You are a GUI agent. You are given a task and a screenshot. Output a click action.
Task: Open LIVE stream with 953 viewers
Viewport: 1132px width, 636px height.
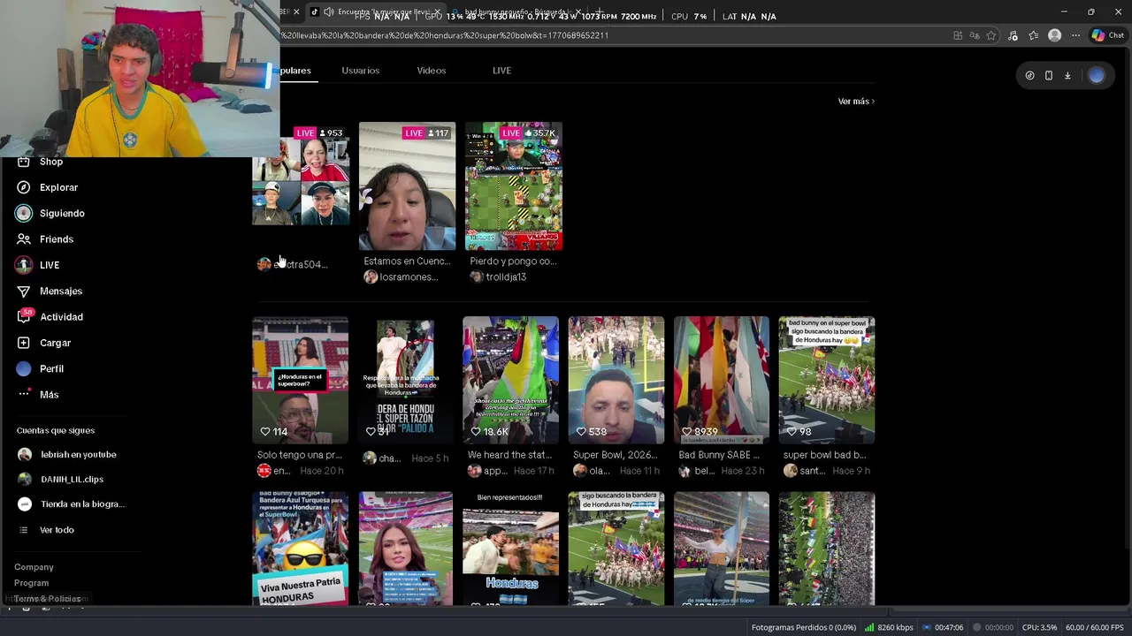point(301,186)
